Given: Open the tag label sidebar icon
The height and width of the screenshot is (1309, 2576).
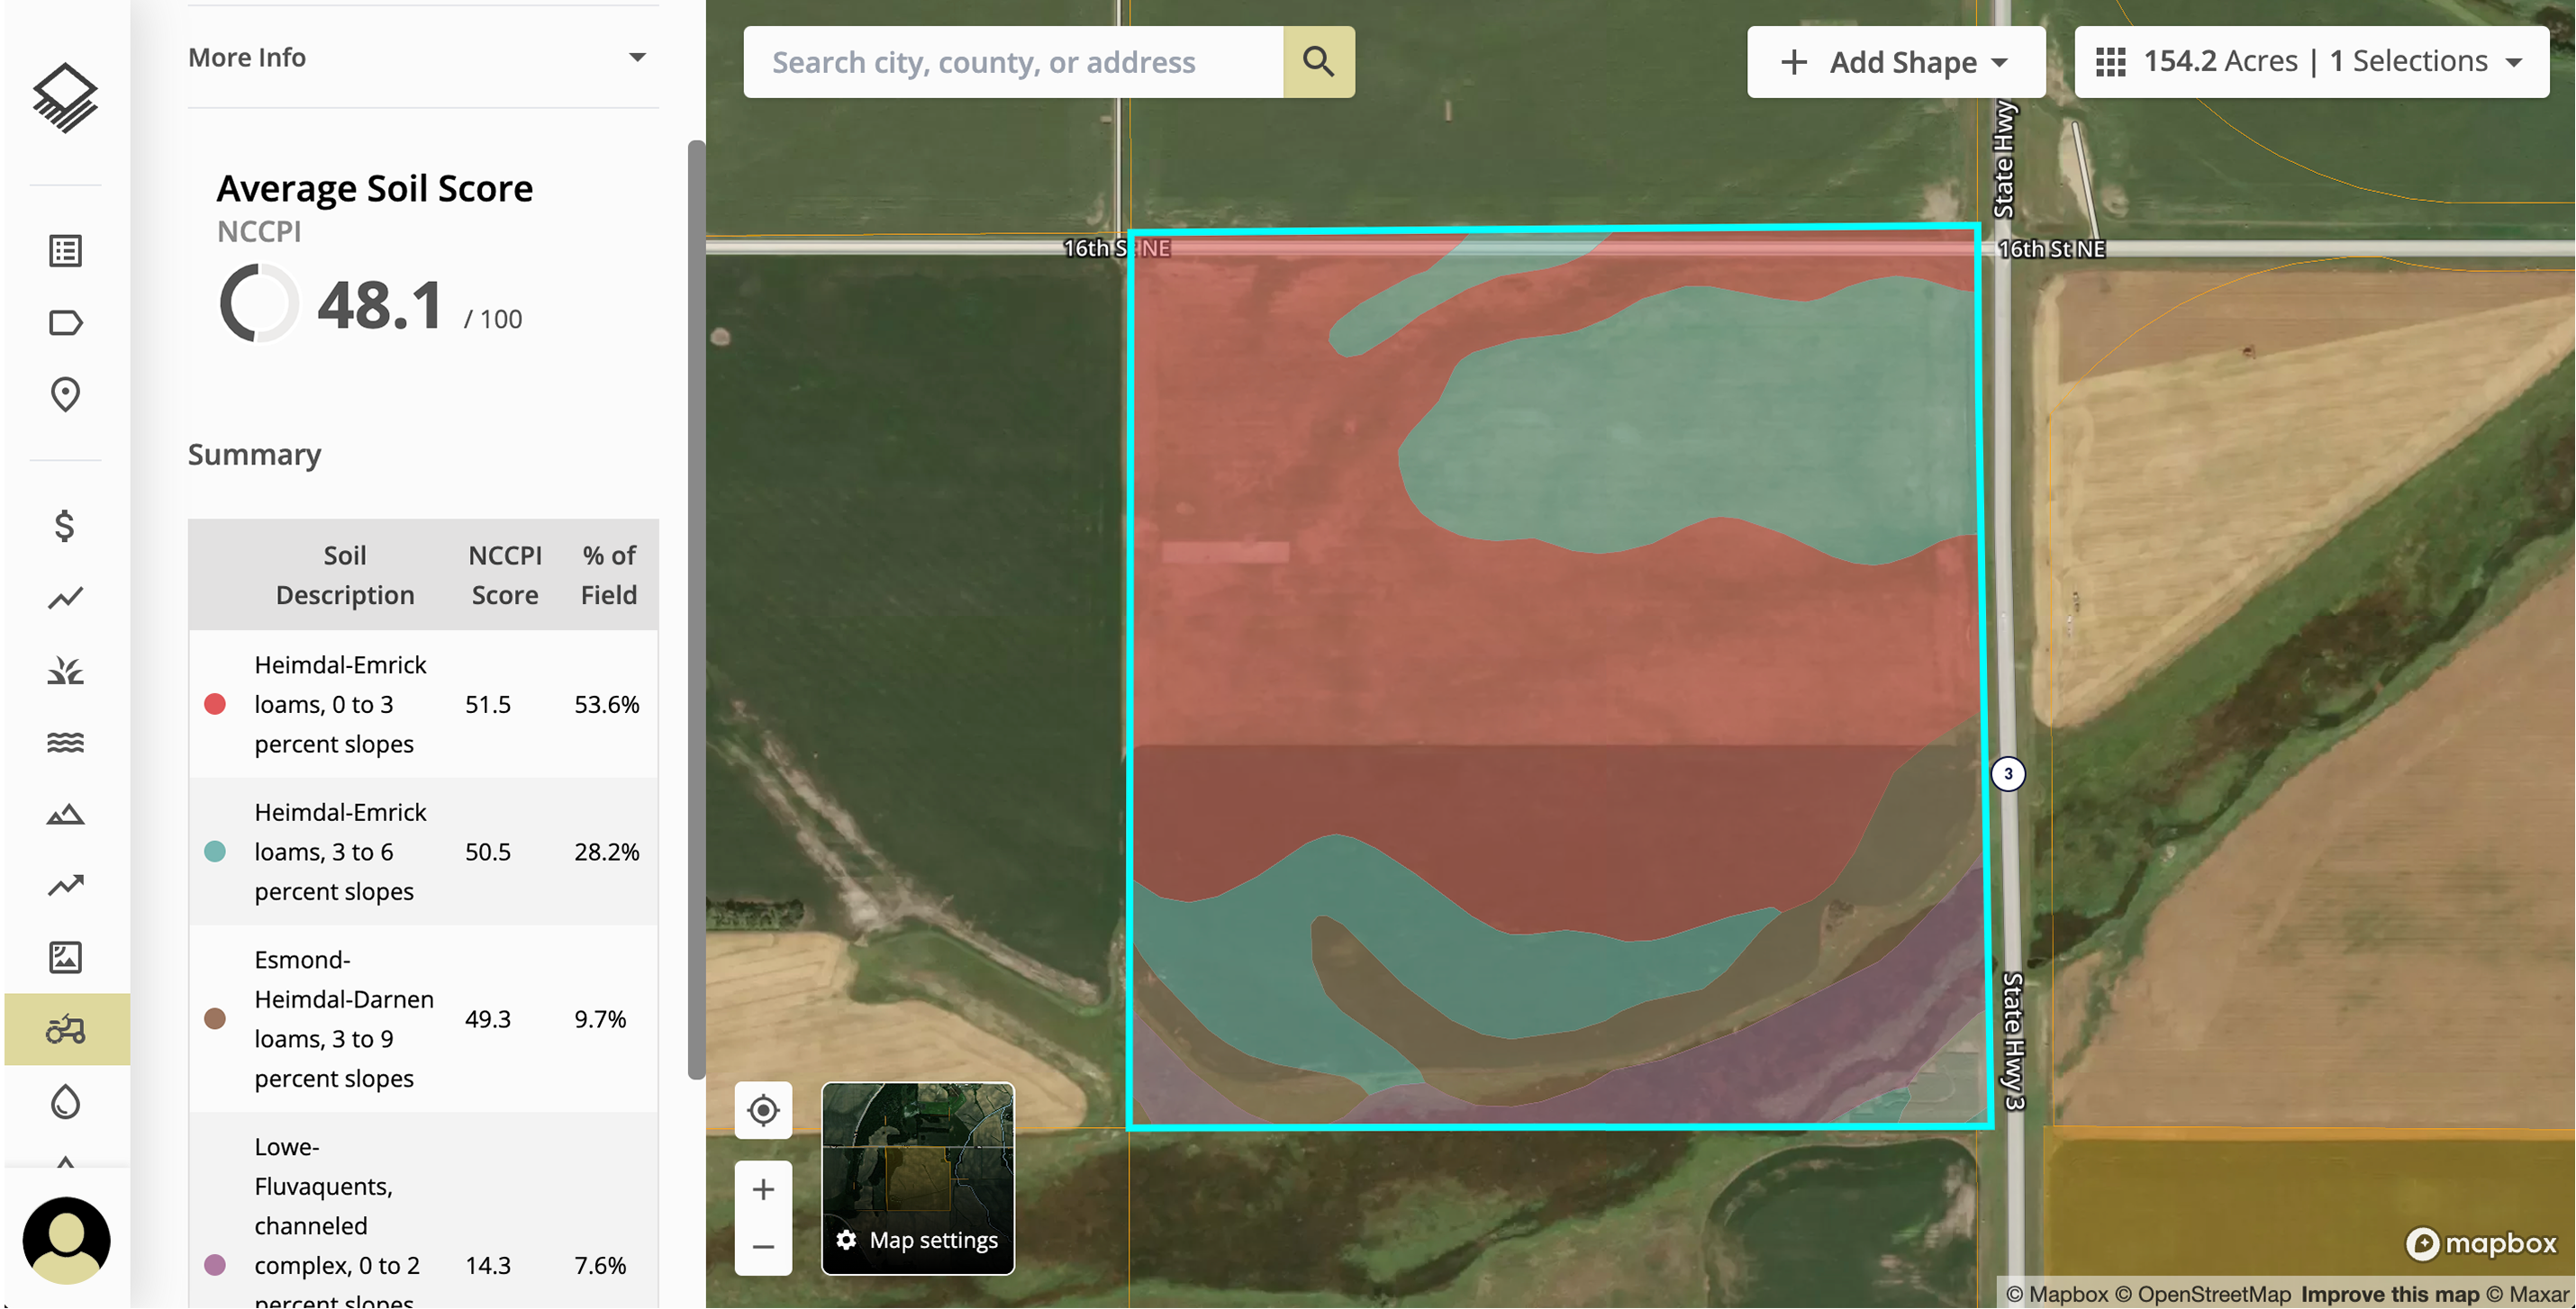Looking at the screenshot, I should 65,323.
